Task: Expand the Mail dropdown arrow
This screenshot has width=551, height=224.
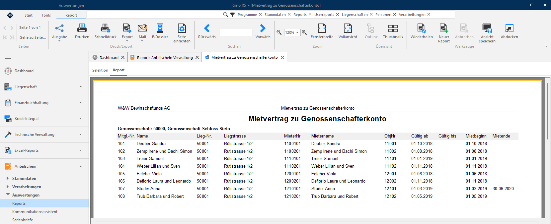Action: tap(142, 41)
